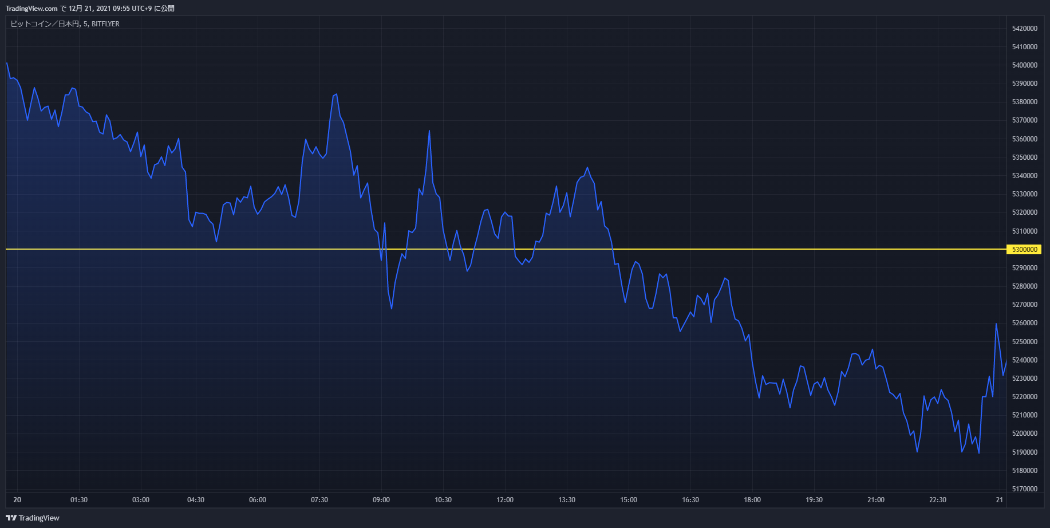Viewport: 1050px width, 528px height.
Task: Click the 5250000 price axis label
Action: 1025,342
